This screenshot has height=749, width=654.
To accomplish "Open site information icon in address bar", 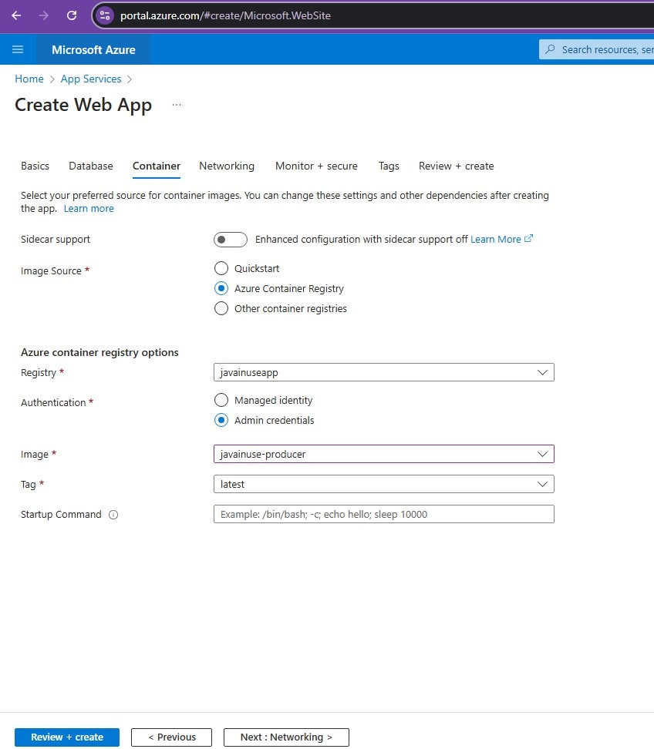I will (x=105, y=15).
